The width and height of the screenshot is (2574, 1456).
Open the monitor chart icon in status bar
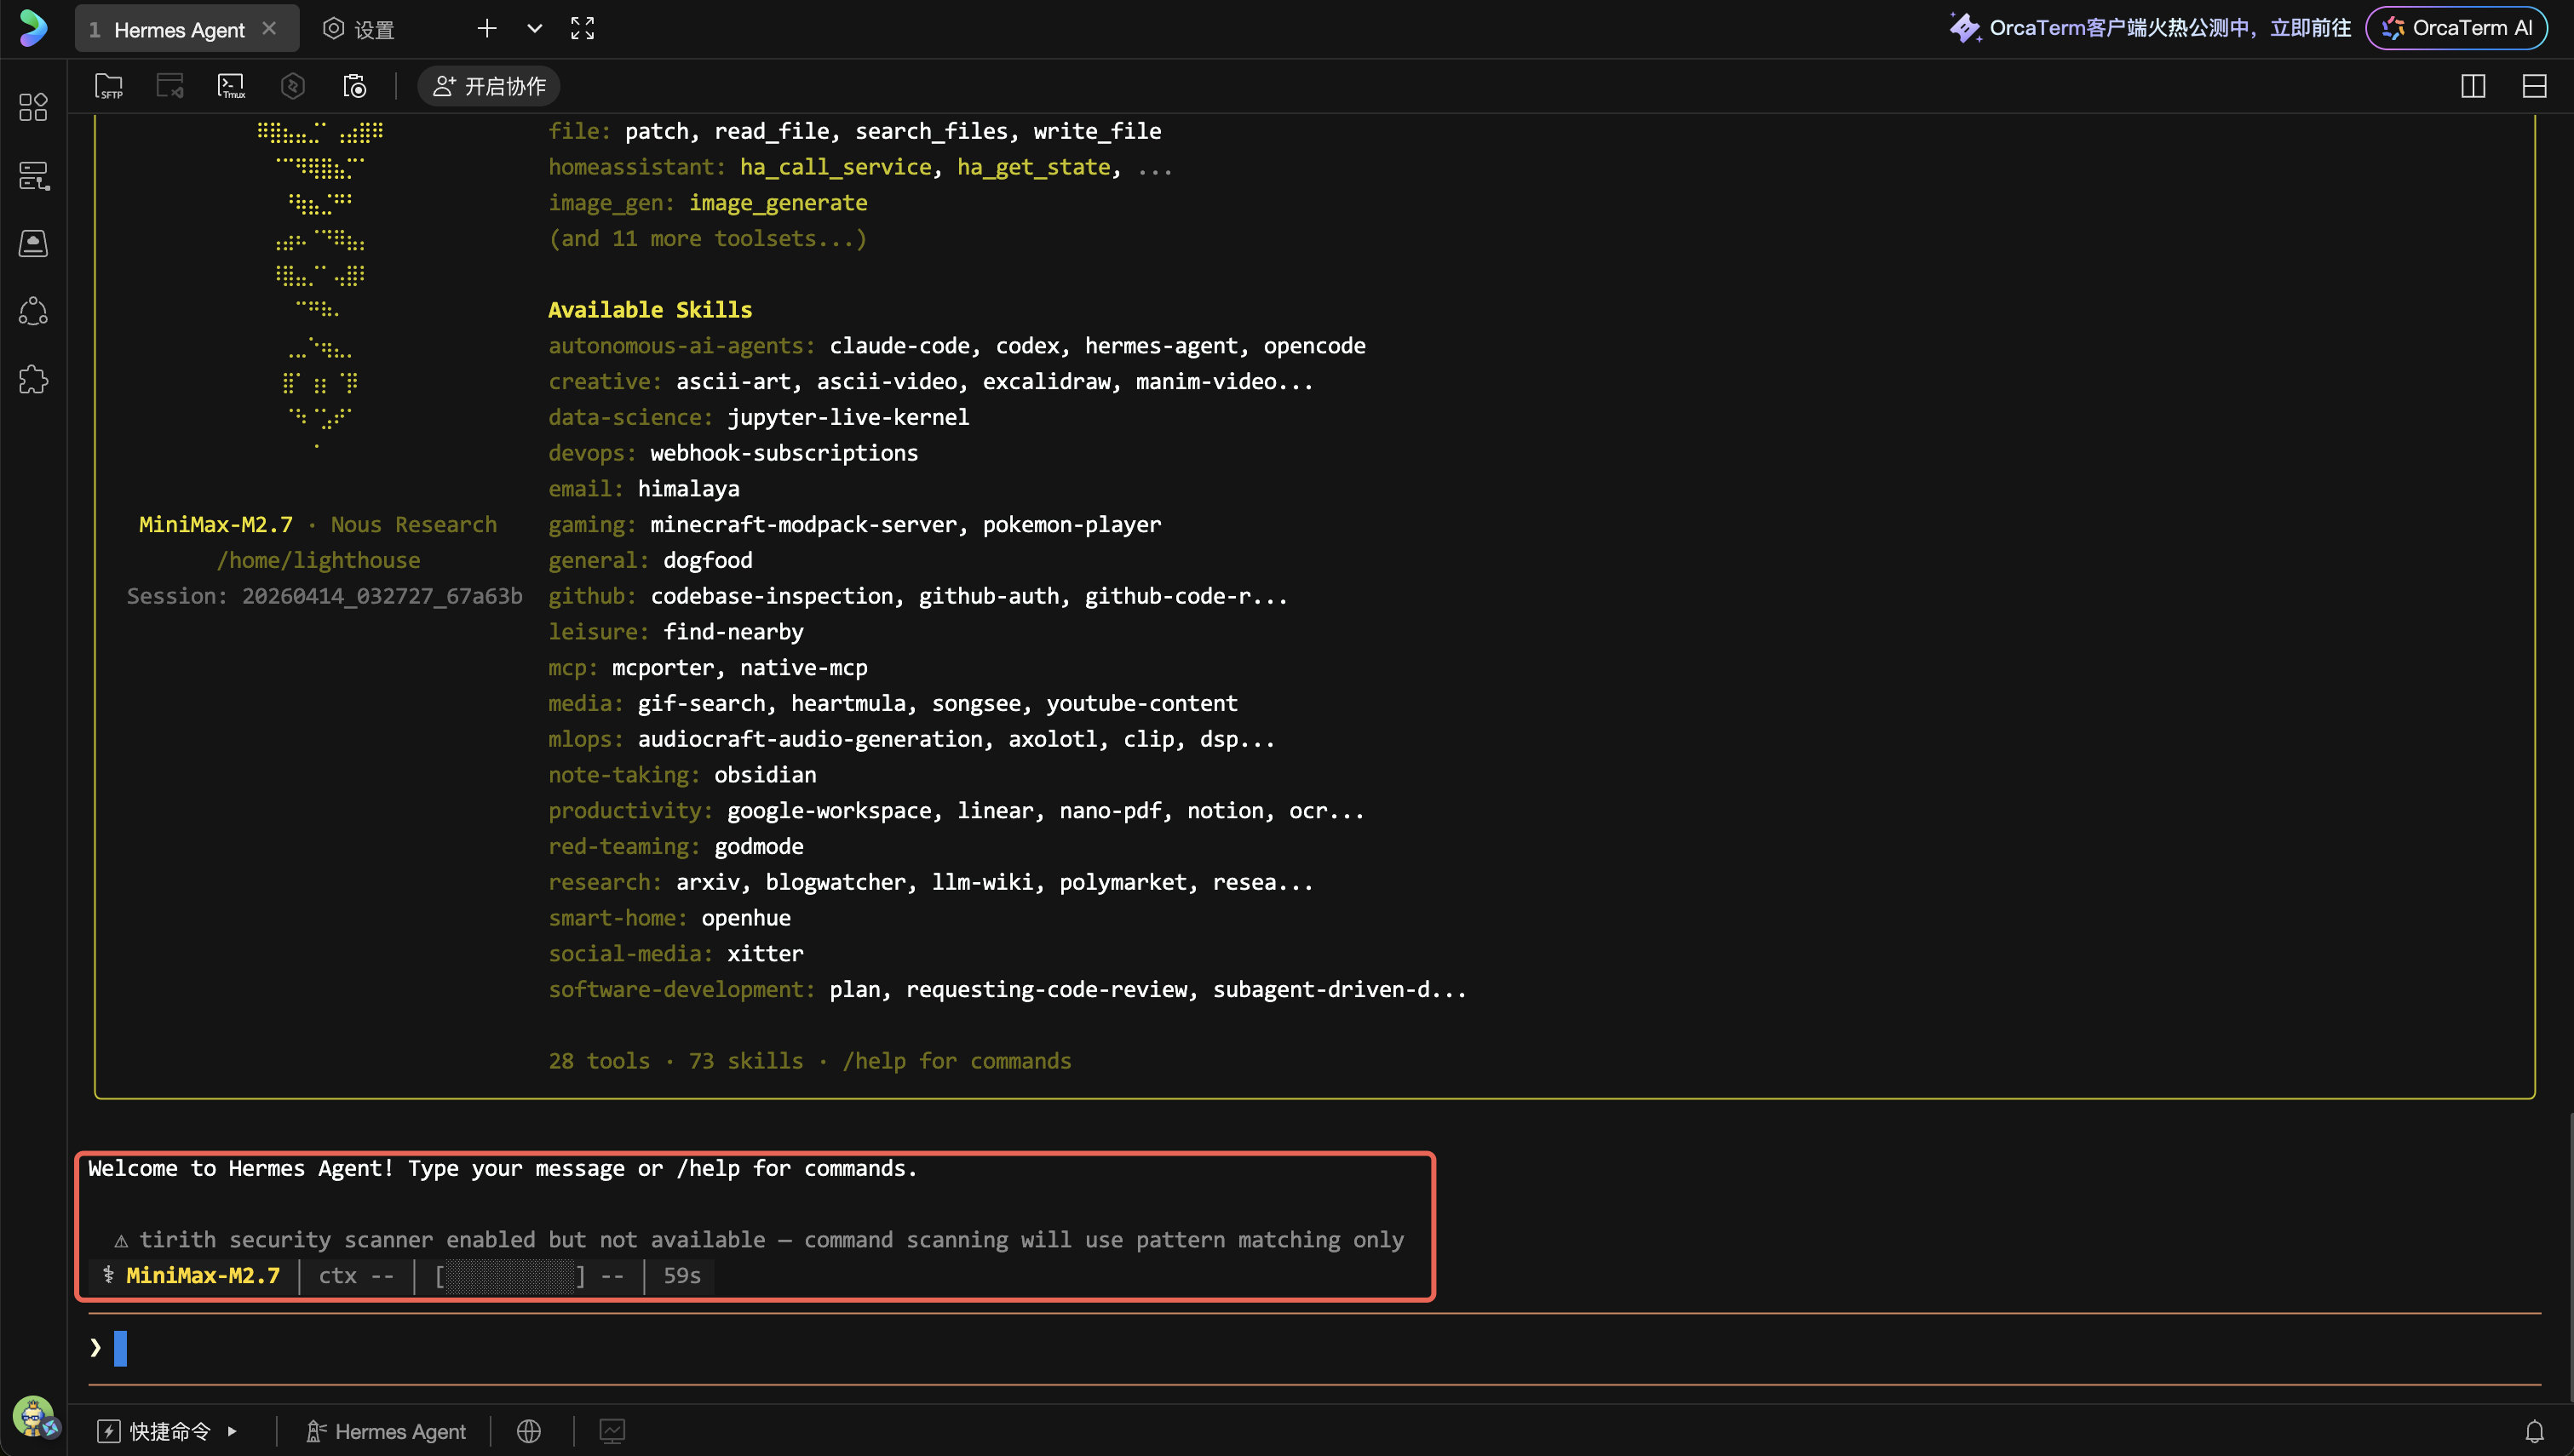tap(612, 1431)
